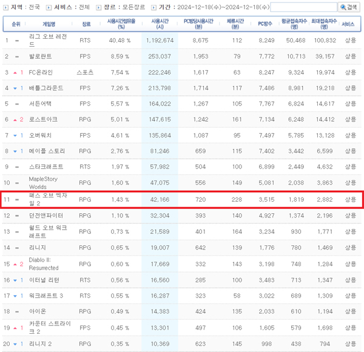The width and height of the screenshot is (364, 352).
Task: Click the 던전앤파이터 game name
Action: pyautogui.click(x=46, y=215)
